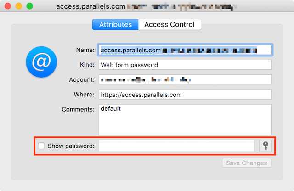Click the blue @ internet password icon
Image resolution: width=294 pixels, height=191 pixels.
tap(41, 61)
